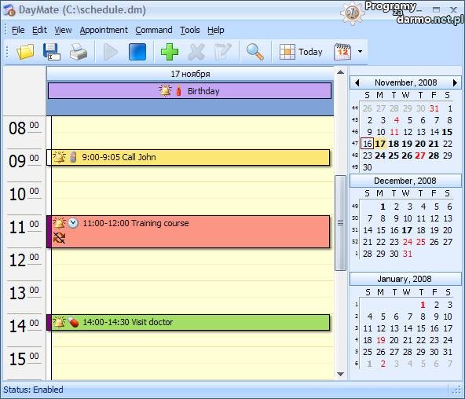
Task: Open a schedule file with the folder icon
Action: coord(25,52)
